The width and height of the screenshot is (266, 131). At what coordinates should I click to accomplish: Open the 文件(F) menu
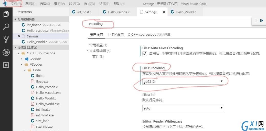16,4
